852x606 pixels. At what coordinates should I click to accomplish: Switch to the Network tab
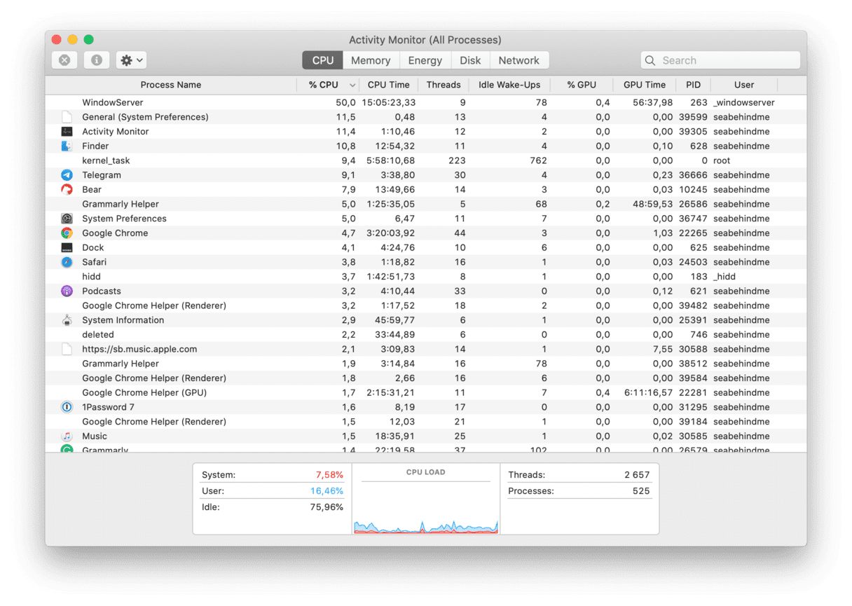pos(519,60)
